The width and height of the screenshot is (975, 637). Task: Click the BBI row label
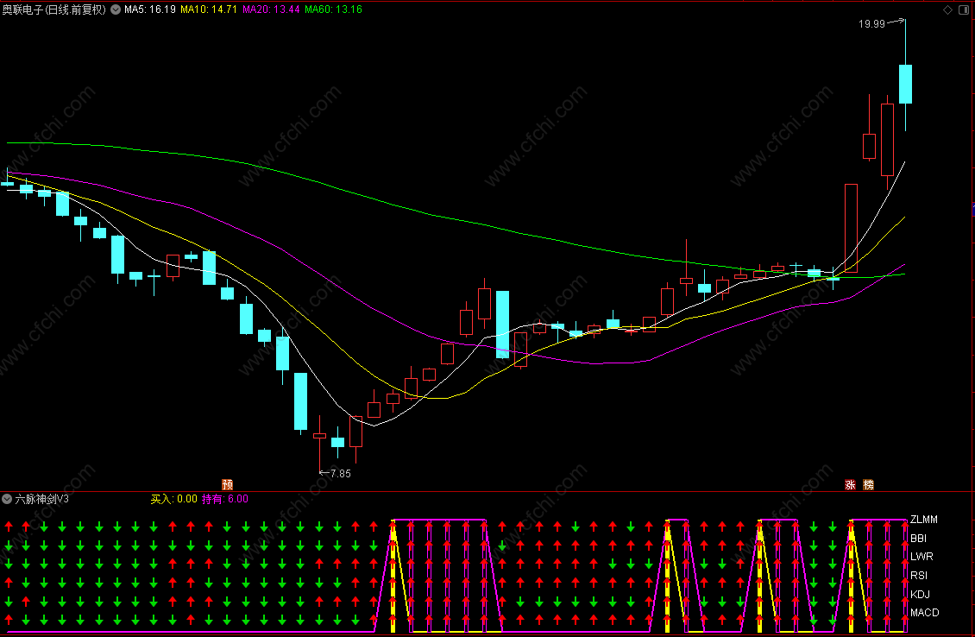pyautogui.click(x=918, y=538)
